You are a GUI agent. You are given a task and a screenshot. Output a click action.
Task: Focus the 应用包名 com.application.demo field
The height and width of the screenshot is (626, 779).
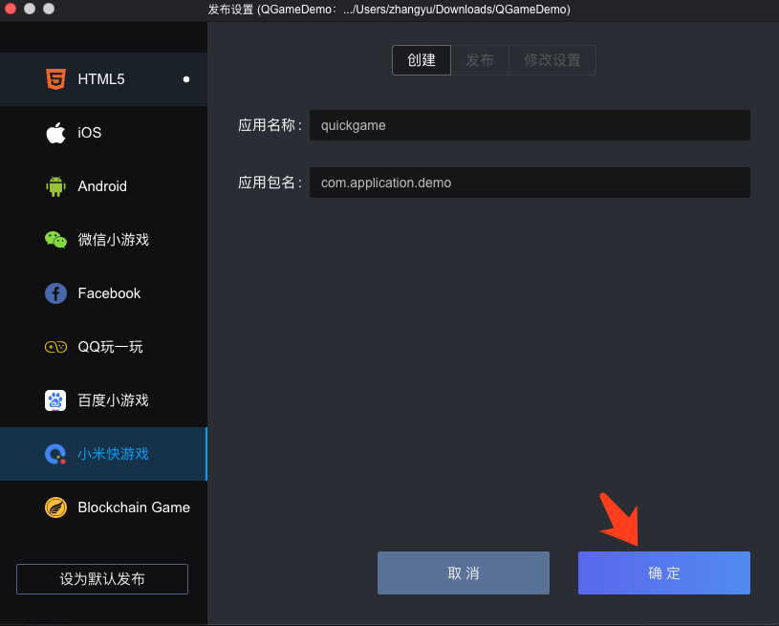pos(530,183)
